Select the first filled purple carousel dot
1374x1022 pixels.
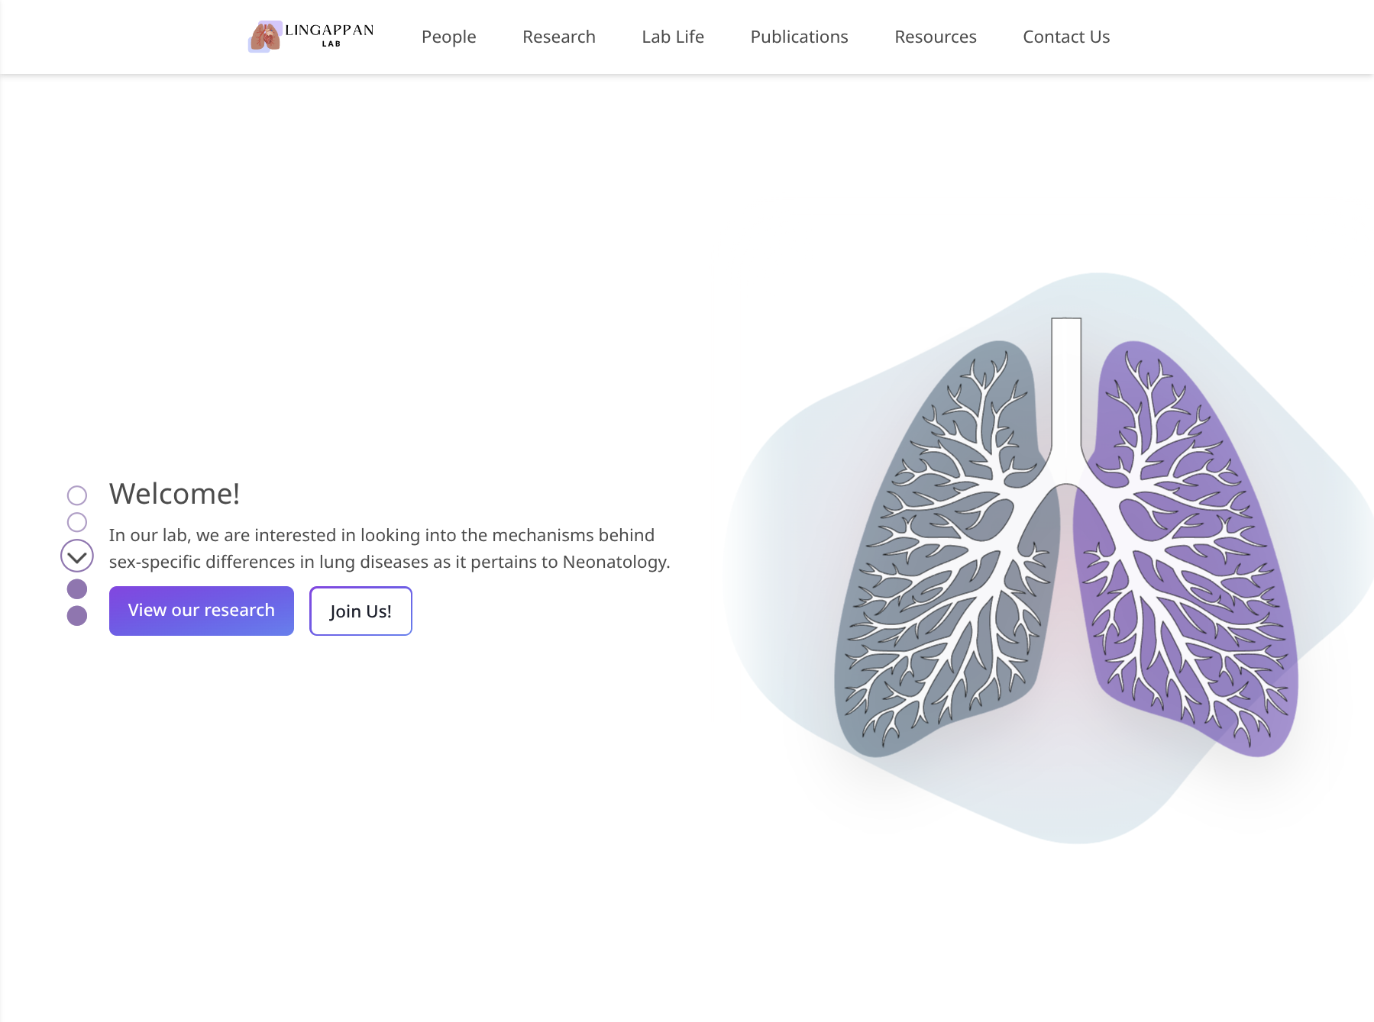tap(76, 588)
